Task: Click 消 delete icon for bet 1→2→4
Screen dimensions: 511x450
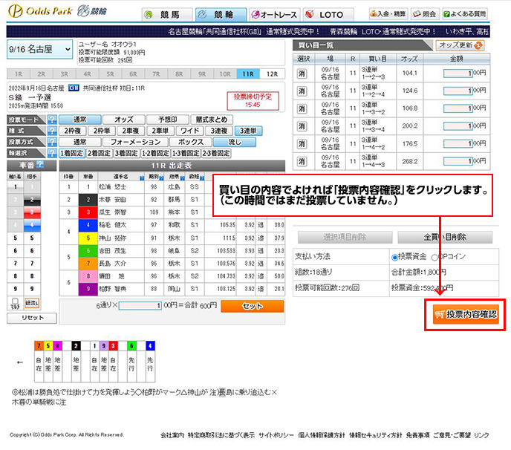Action: pos(302,91)
